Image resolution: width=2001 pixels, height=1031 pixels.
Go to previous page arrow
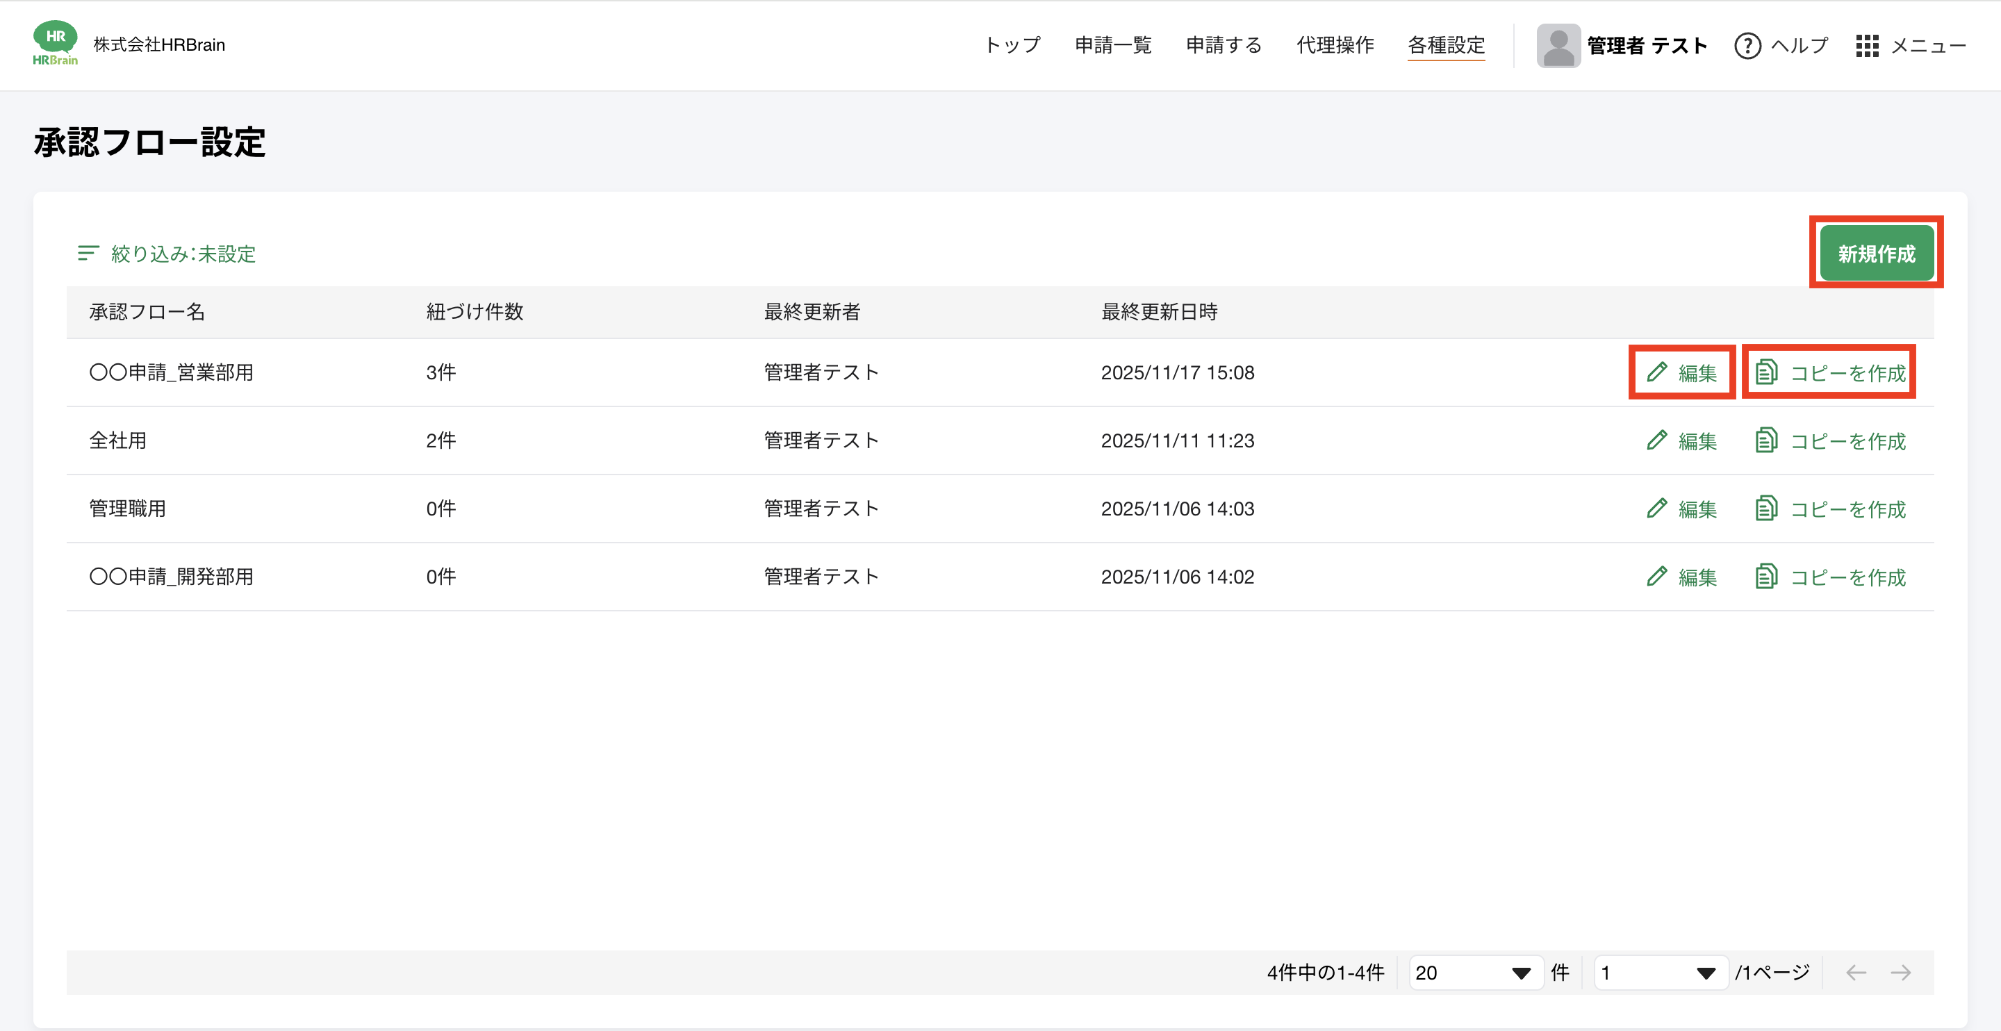coord(1856,973)
